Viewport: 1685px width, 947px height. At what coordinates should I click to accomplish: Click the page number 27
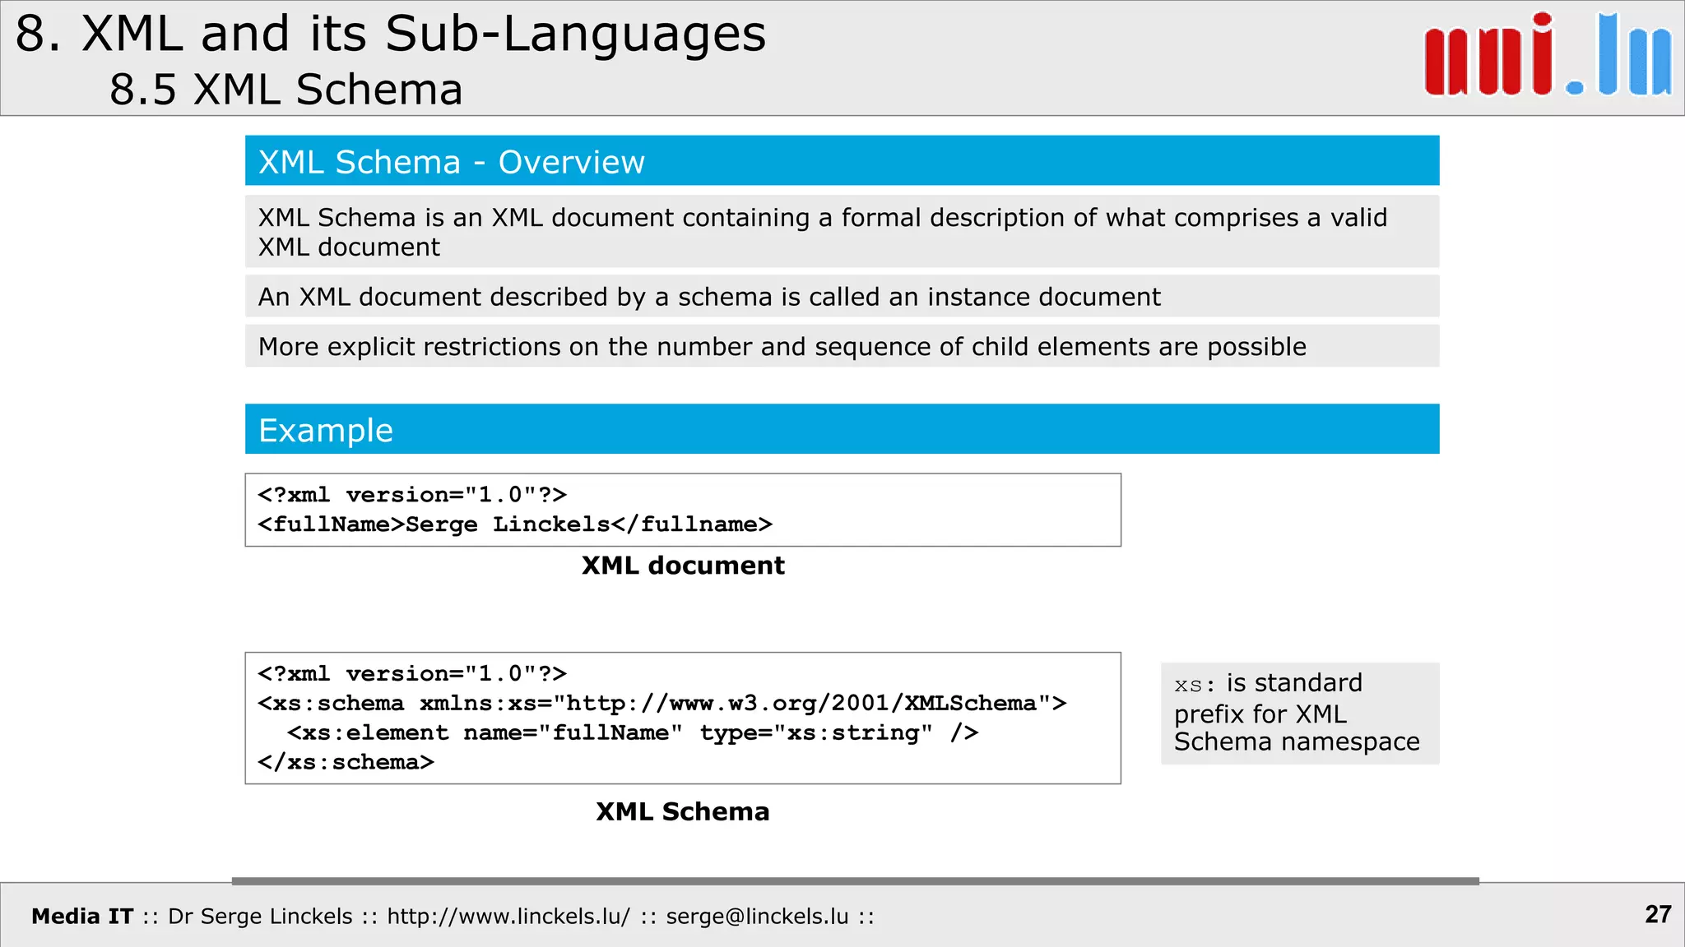click(1658, 914)
